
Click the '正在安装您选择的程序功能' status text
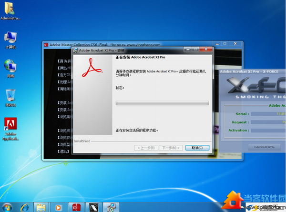137,131
